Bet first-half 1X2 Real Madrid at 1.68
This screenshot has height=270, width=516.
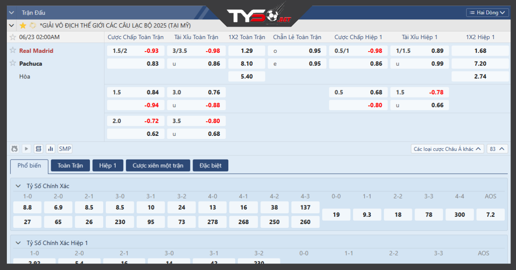(480, 51)
